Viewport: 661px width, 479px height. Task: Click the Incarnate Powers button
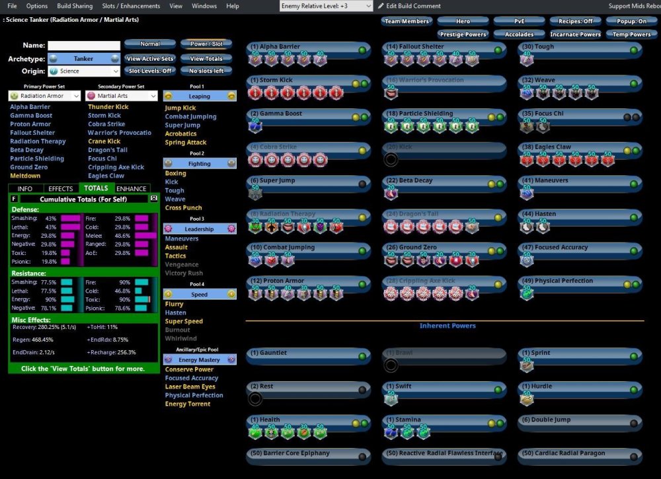click(x=575, y=34)
